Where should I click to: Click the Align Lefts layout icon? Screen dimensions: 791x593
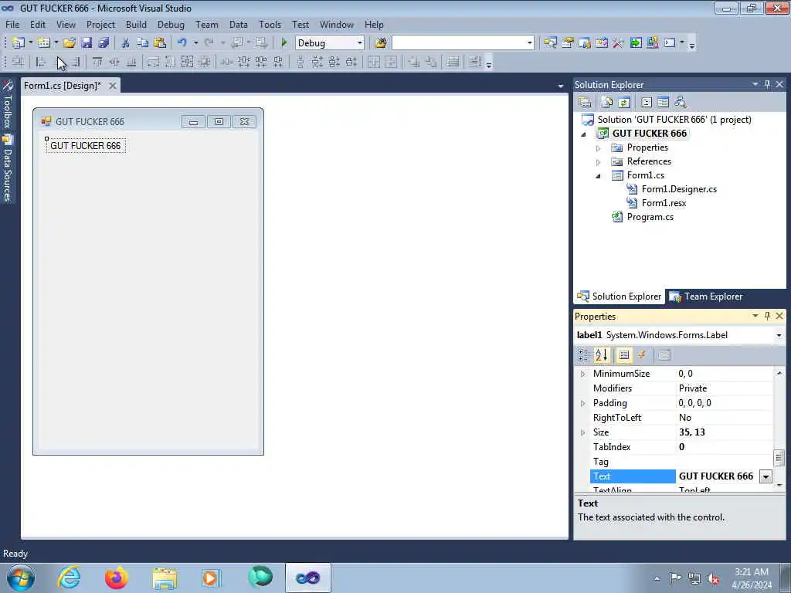[41, 62]
